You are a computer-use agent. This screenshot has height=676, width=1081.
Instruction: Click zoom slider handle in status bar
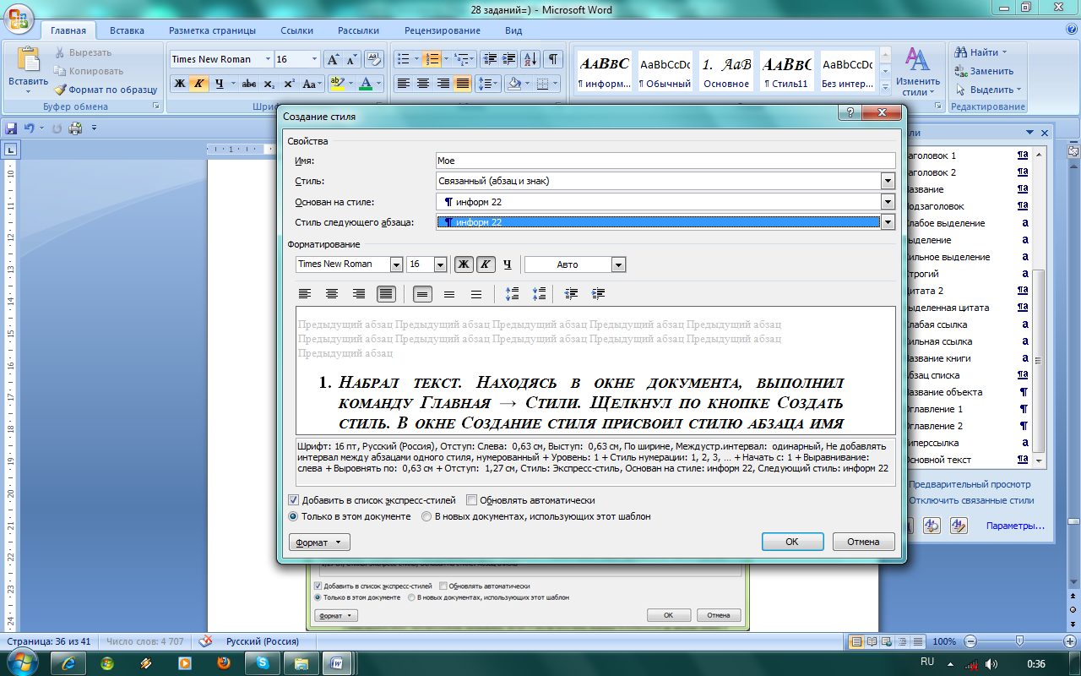tap(1020, 641)
